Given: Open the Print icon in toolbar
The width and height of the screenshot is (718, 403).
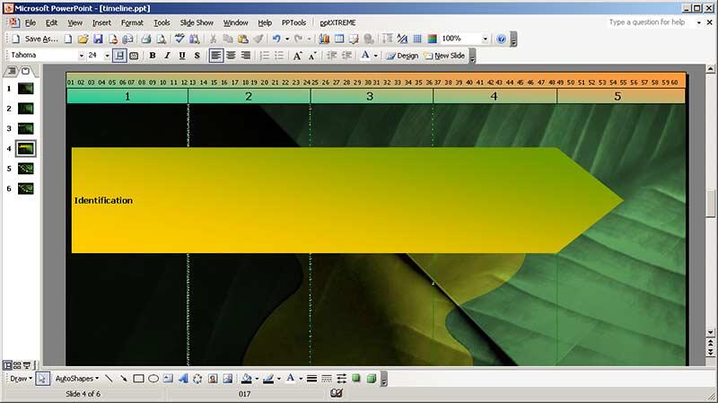Looking at the screenshot, I should pyautogui.click(x=144, y=39).
